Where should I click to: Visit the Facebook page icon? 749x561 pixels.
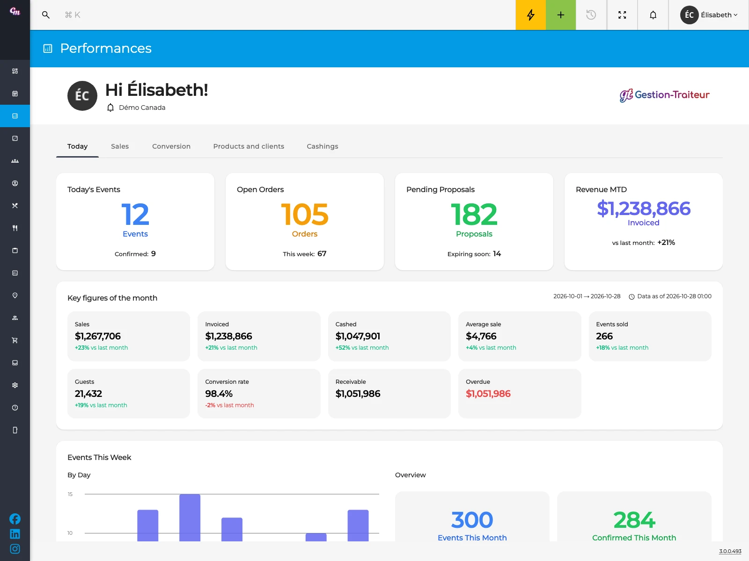15,519
